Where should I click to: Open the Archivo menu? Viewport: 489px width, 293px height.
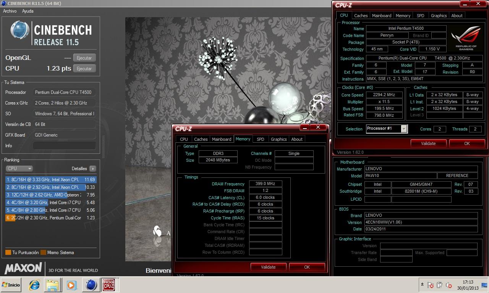10,11
